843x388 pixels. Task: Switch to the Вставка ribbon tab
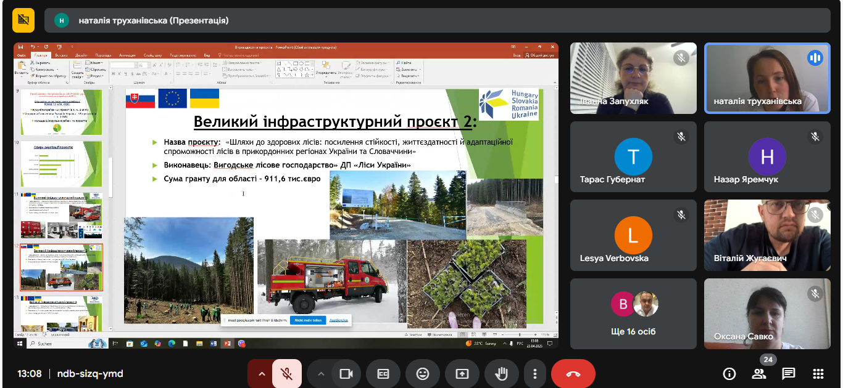(62, 55)
